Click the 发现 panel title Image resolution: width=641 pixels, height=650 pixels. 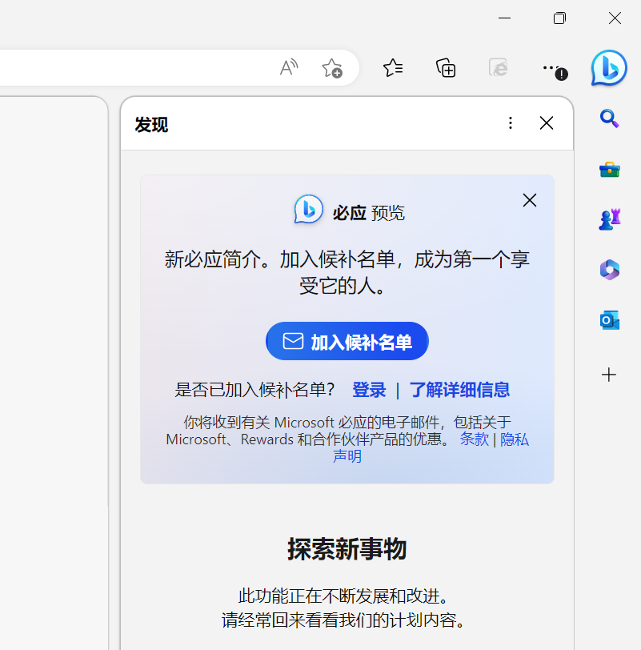tap(151, 125)
